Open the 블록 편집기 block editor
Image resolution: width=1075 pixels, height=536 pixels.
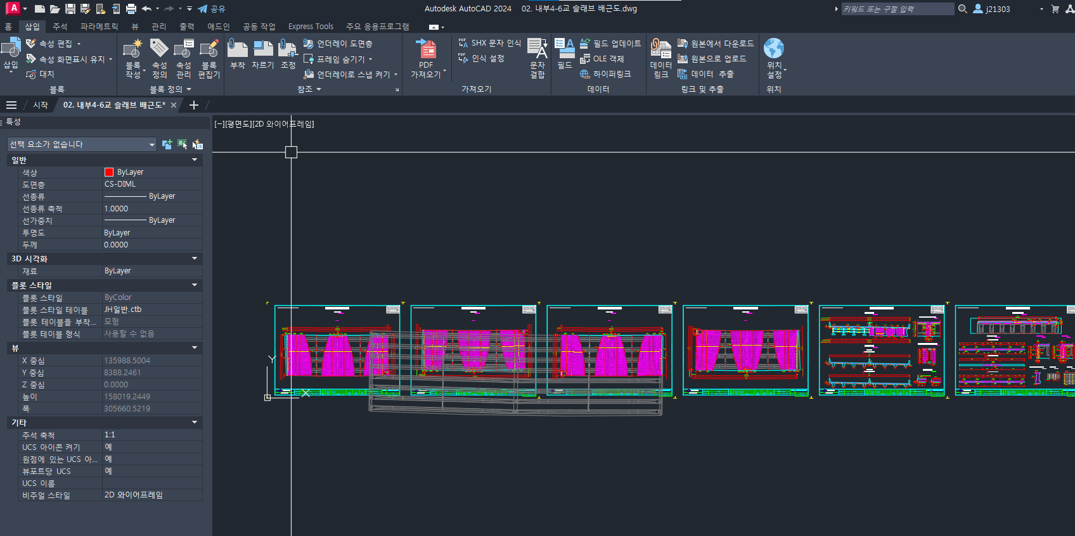pos(209,58)
